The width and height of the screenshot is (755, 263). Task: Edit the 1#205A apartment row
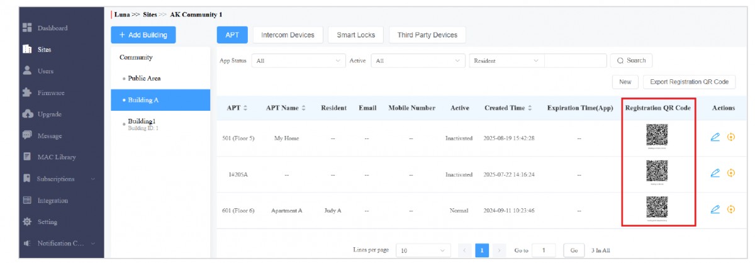click(715, 174)
